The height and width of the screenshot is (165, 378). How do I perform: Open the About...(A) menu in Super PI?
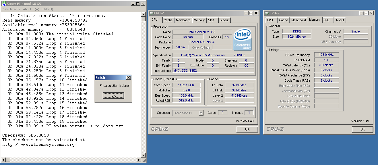tap(31, 9)
